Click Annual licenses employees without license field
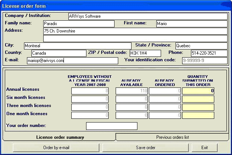This screenshot has height=155, width=232. tap(90, 91)
